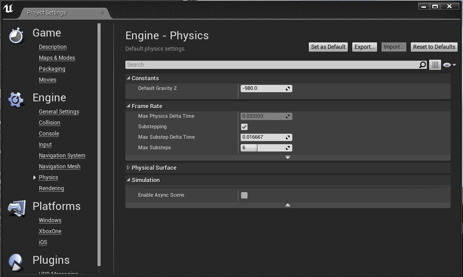Click the Platforms category icon
This screenshot has width=463, height=277.
17,208
